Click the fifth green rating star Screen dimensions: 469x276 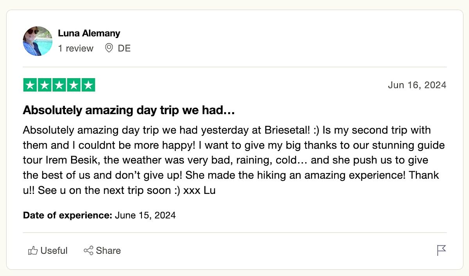tap(88, 85)
